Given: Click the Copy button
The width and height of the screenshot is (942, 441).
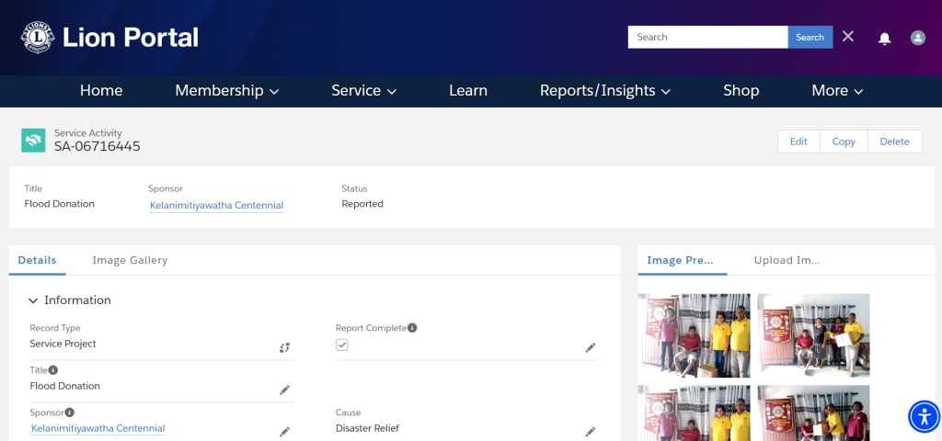Looking at the screenshot, I should (x=844, y=141).
